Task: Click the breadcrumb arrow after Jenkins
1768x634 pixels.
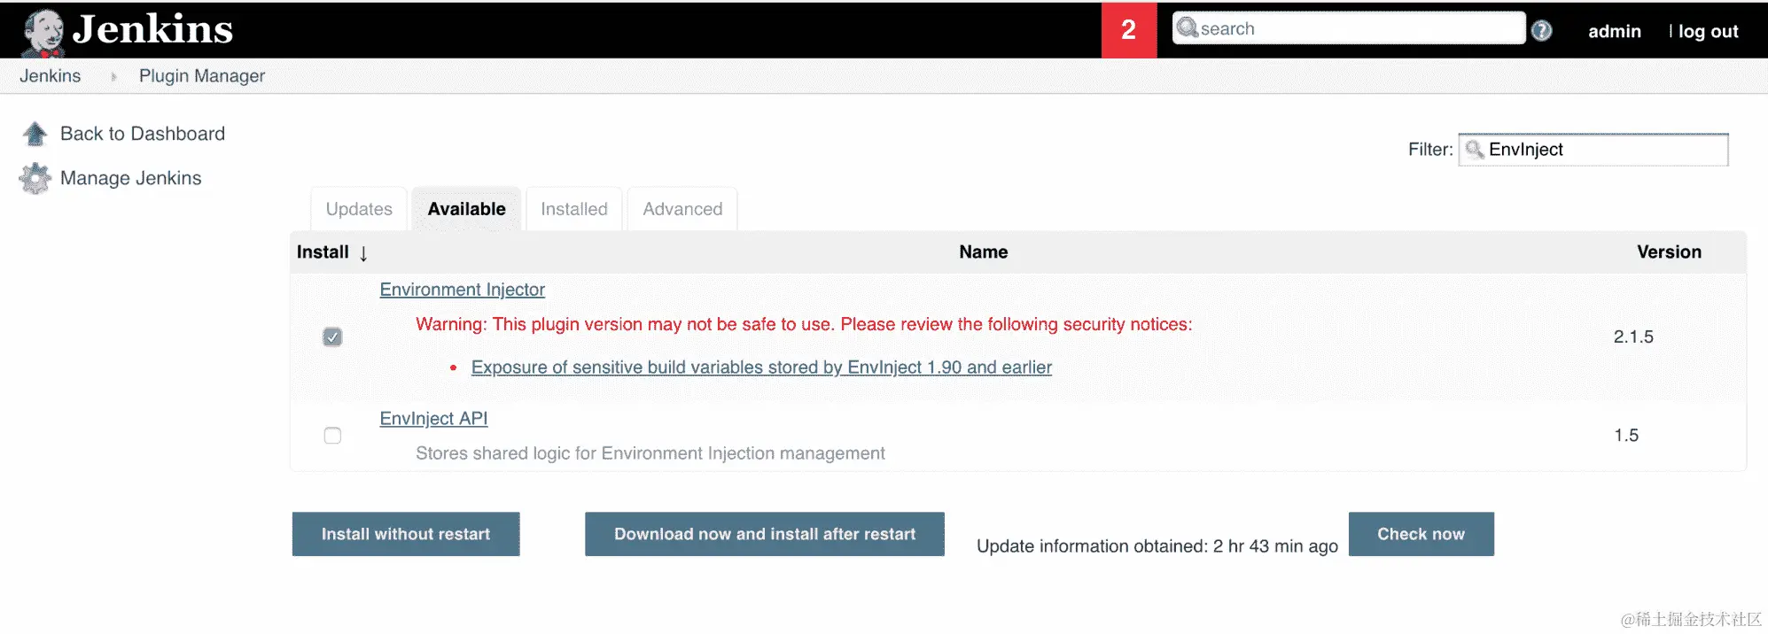Action: pyautogui.click(x=113, y=77)
